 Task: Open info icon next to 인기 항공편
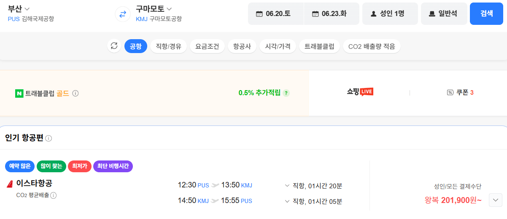click(49, 138)
